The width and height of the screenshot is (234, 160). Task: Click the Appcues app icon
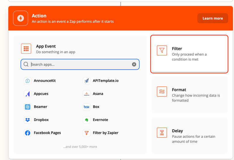tap(27, 94)
